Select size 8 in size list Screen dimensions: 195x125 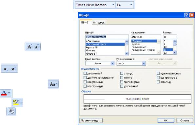coord(168,41)
